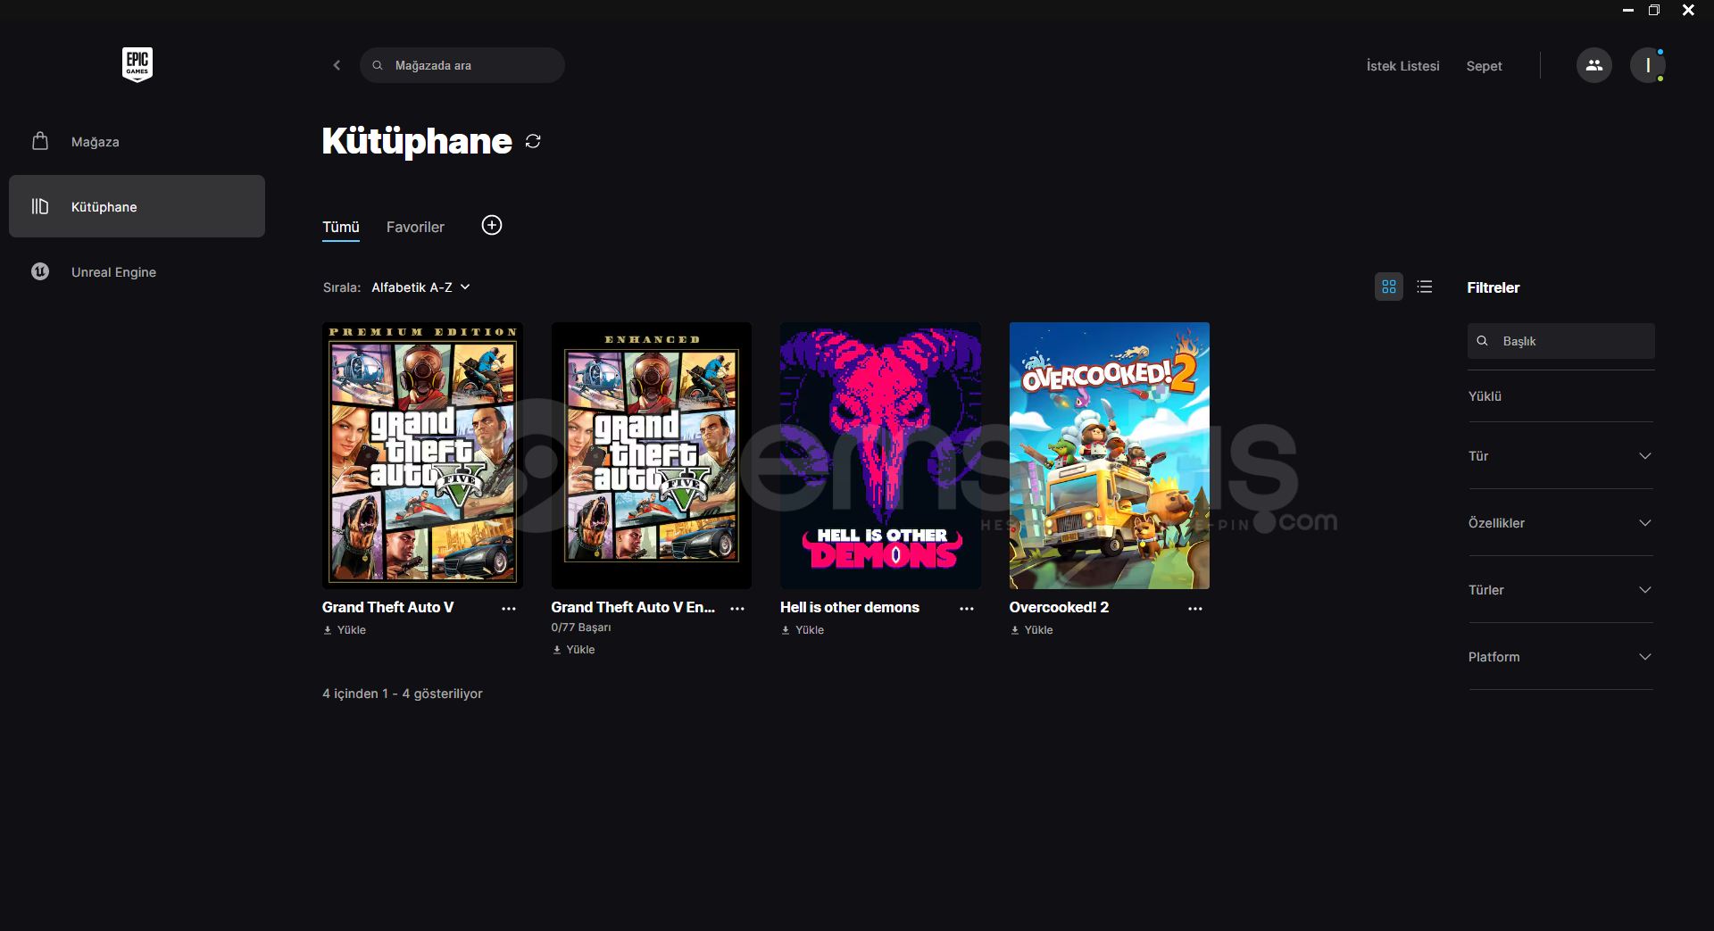Click the Filtreler heading
The height and width of the screenshot is (931, 1714).
coord(1494,287)
